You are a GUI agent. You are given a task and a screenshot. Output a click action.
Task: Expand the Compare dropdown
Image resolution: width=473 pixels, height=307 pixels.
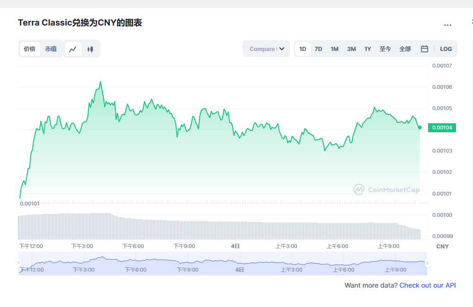pyautogui.click(x=266, y=49)
